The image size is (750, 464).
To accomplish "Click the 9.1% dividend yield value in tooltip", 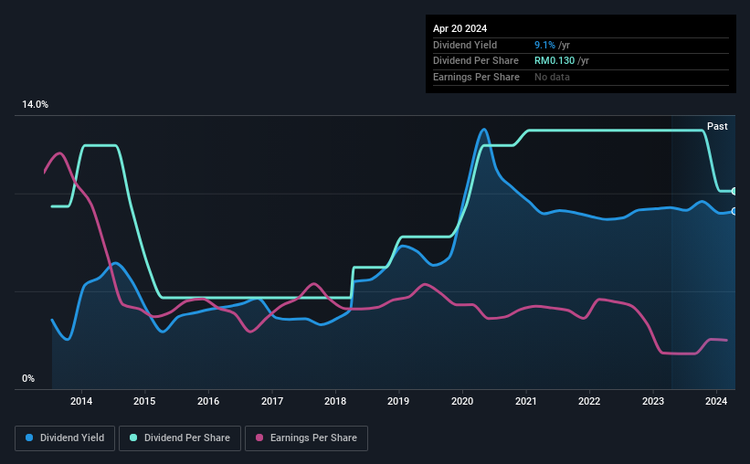I will click(x=544, y=45).
